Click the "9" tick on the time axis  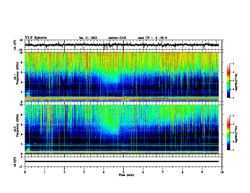click(x=202, y=172)
